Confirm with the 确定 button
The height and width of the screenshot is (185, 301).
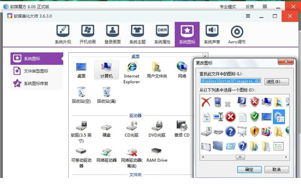point(249,169)
